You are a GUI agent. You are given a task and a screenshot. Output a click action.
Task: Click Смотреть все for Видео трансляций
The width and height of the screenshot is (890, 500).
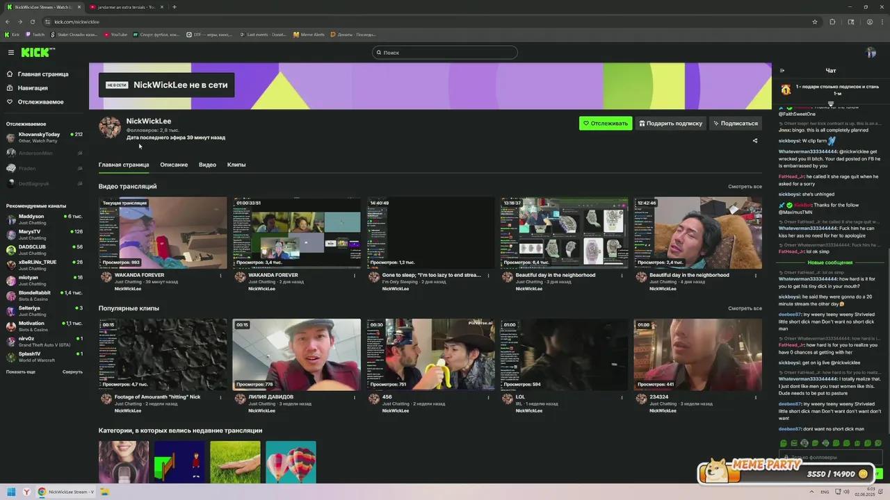745,186
